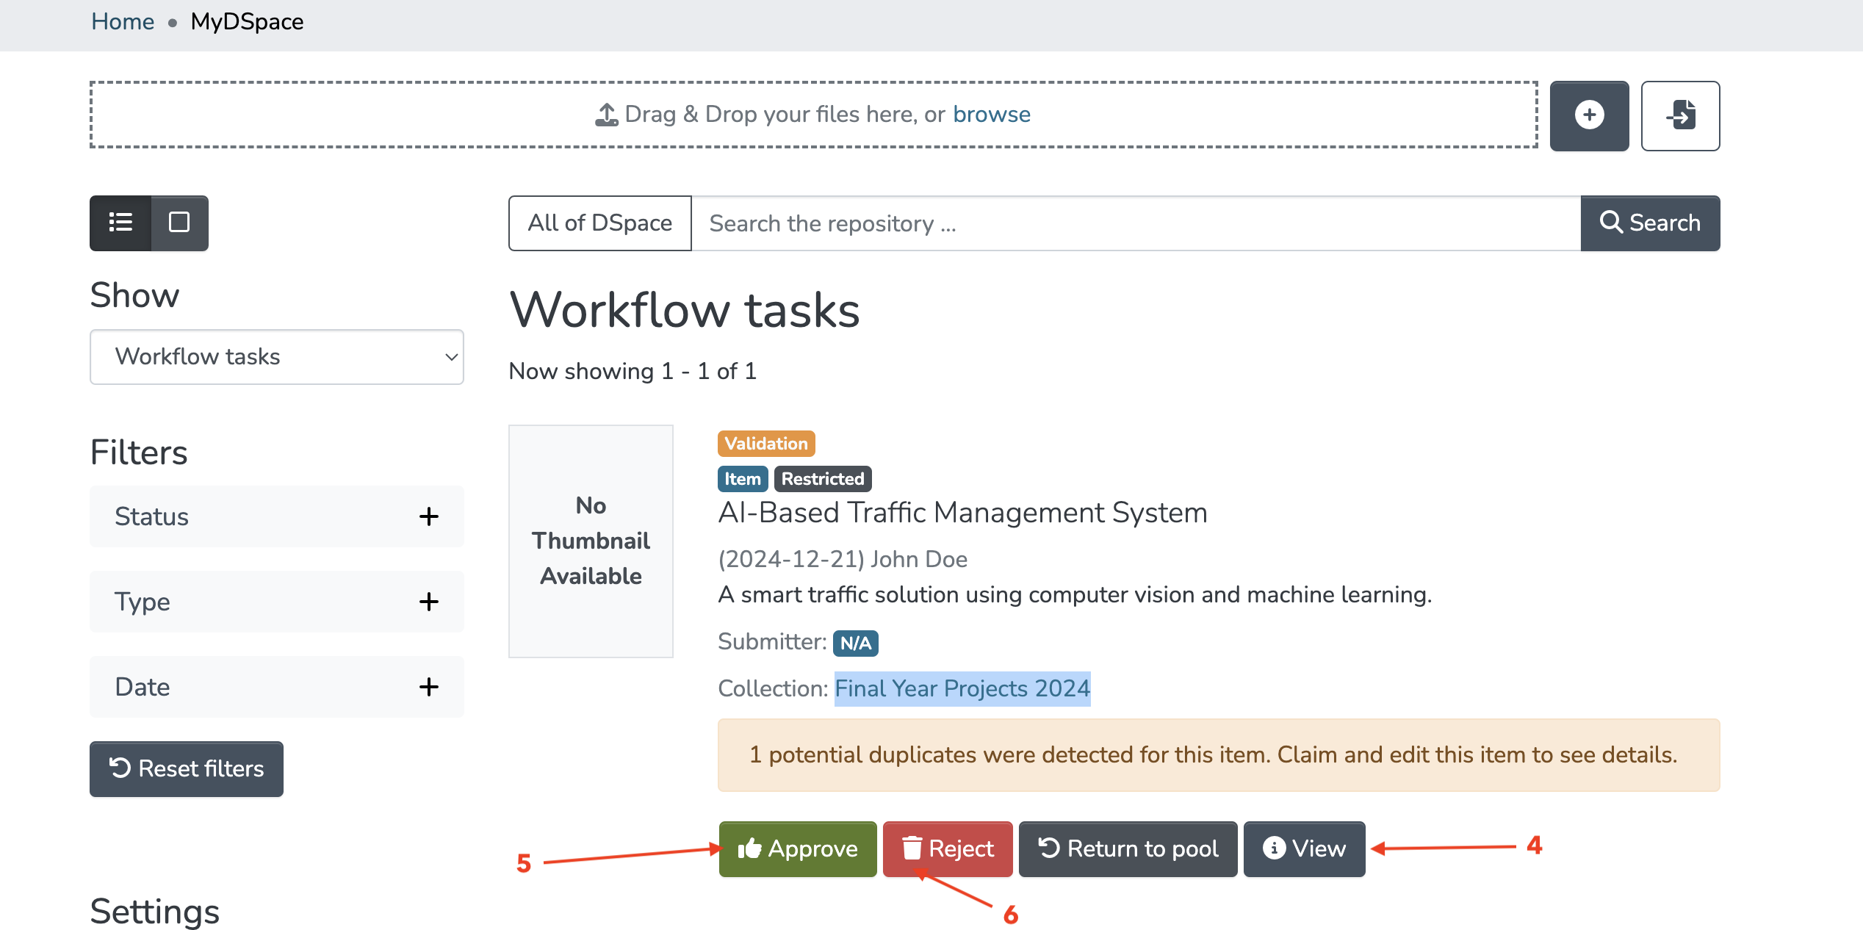Click the new submission plus icon

pos(1589,115)
